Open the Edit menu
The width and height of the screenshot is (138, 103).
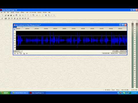(4, 12)
